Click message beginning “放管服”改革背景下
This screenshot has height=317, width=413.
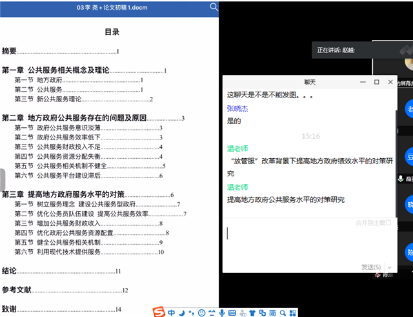310,167
